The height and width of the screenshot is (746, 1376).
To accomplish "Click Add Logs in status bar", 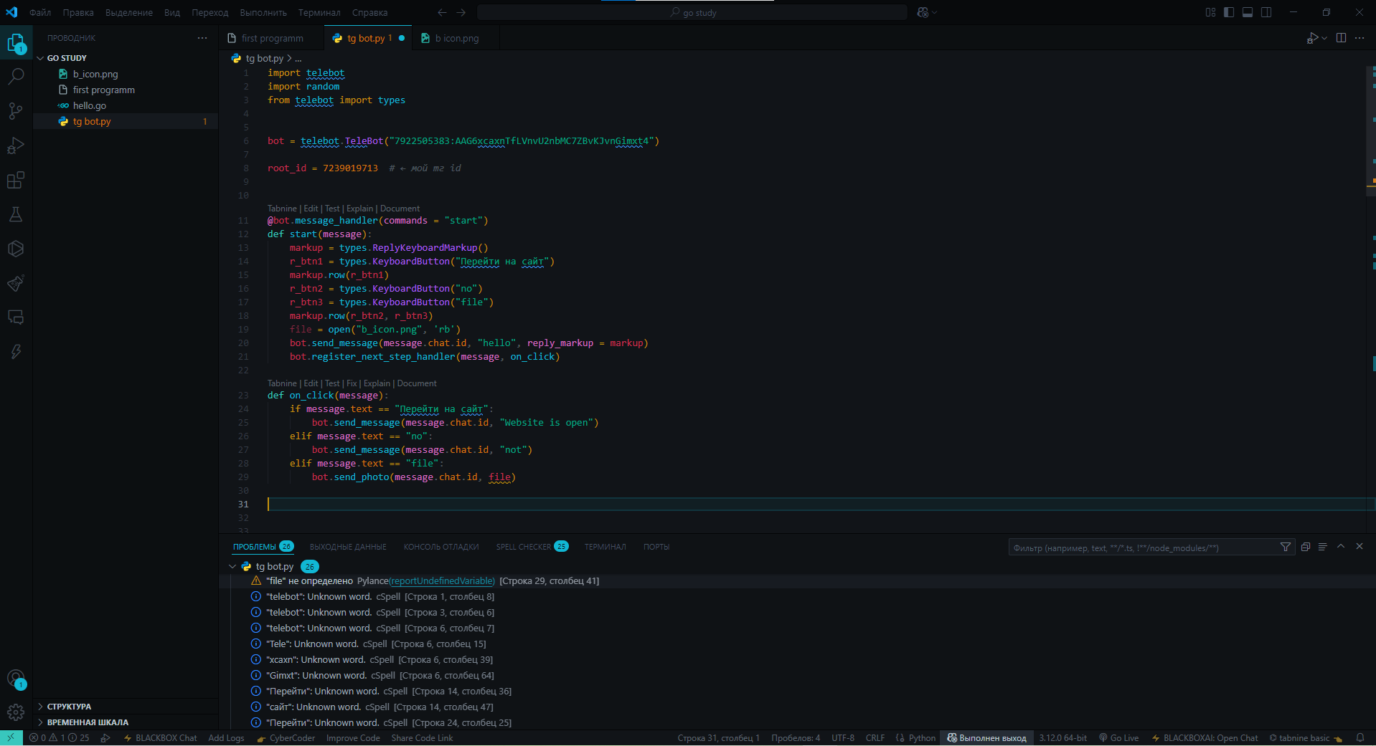I will coord(226,737).
